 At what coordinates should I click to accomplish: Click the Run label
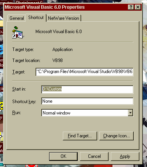[x=16, y=113]
